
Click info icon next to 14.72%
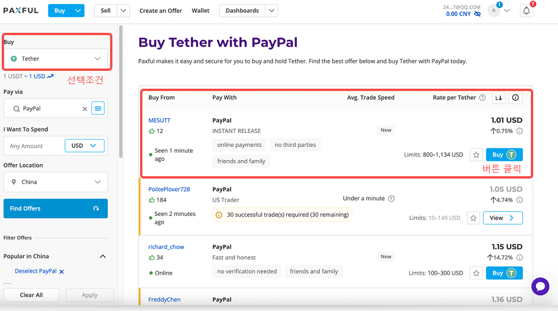pyautogui.click(x=519, y=257)
